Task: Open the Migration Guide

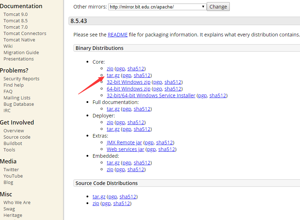Action: point(21,52)
